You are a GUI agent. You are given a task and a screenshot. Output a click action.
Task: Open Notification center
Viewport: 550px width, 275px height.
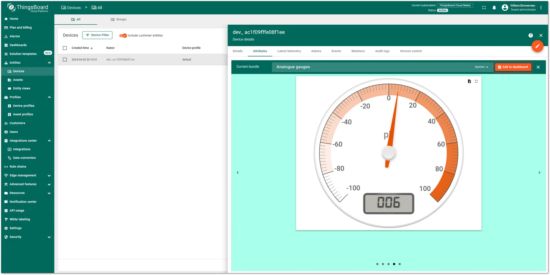point(27,202)
